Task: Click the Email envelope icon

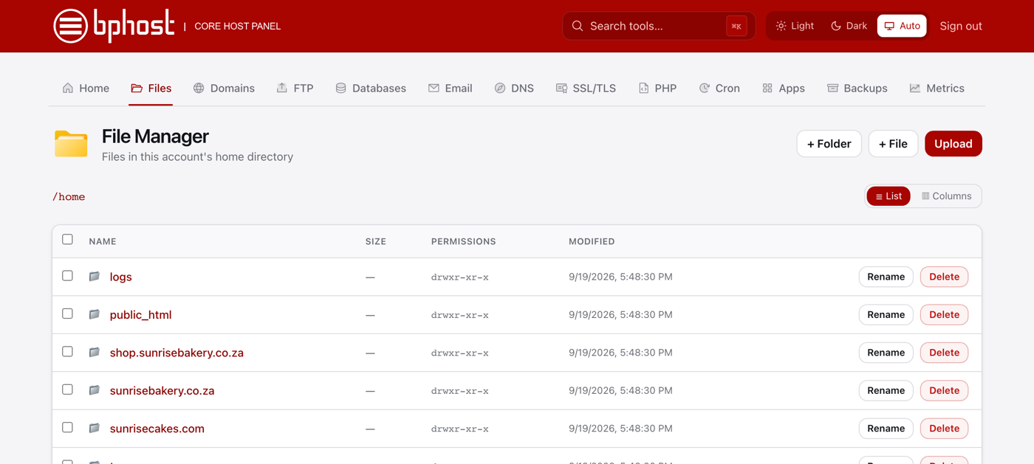Action: point(434,88)
